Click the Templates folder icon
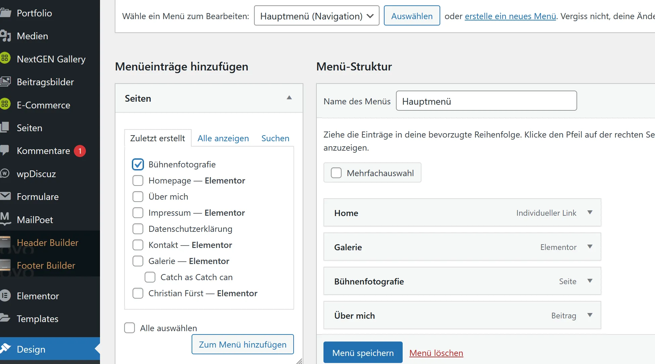The height and width of the screenshot is (364, 655). [x=5, y=318]
